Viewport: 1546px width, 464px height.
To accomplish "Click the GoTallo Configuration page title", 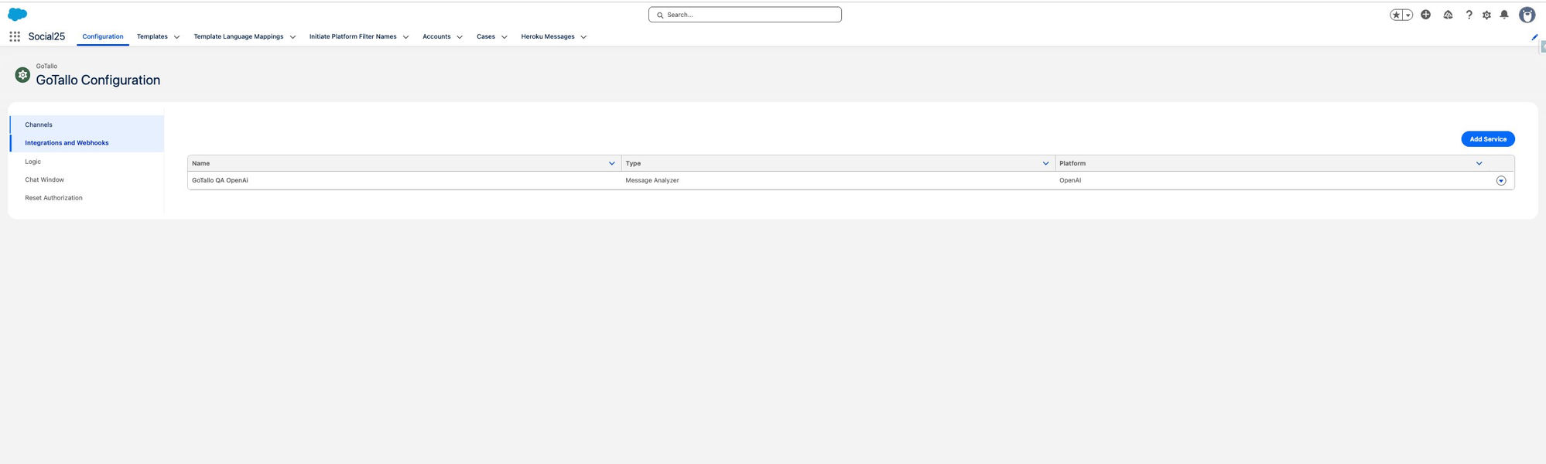I will coord(98,80).
